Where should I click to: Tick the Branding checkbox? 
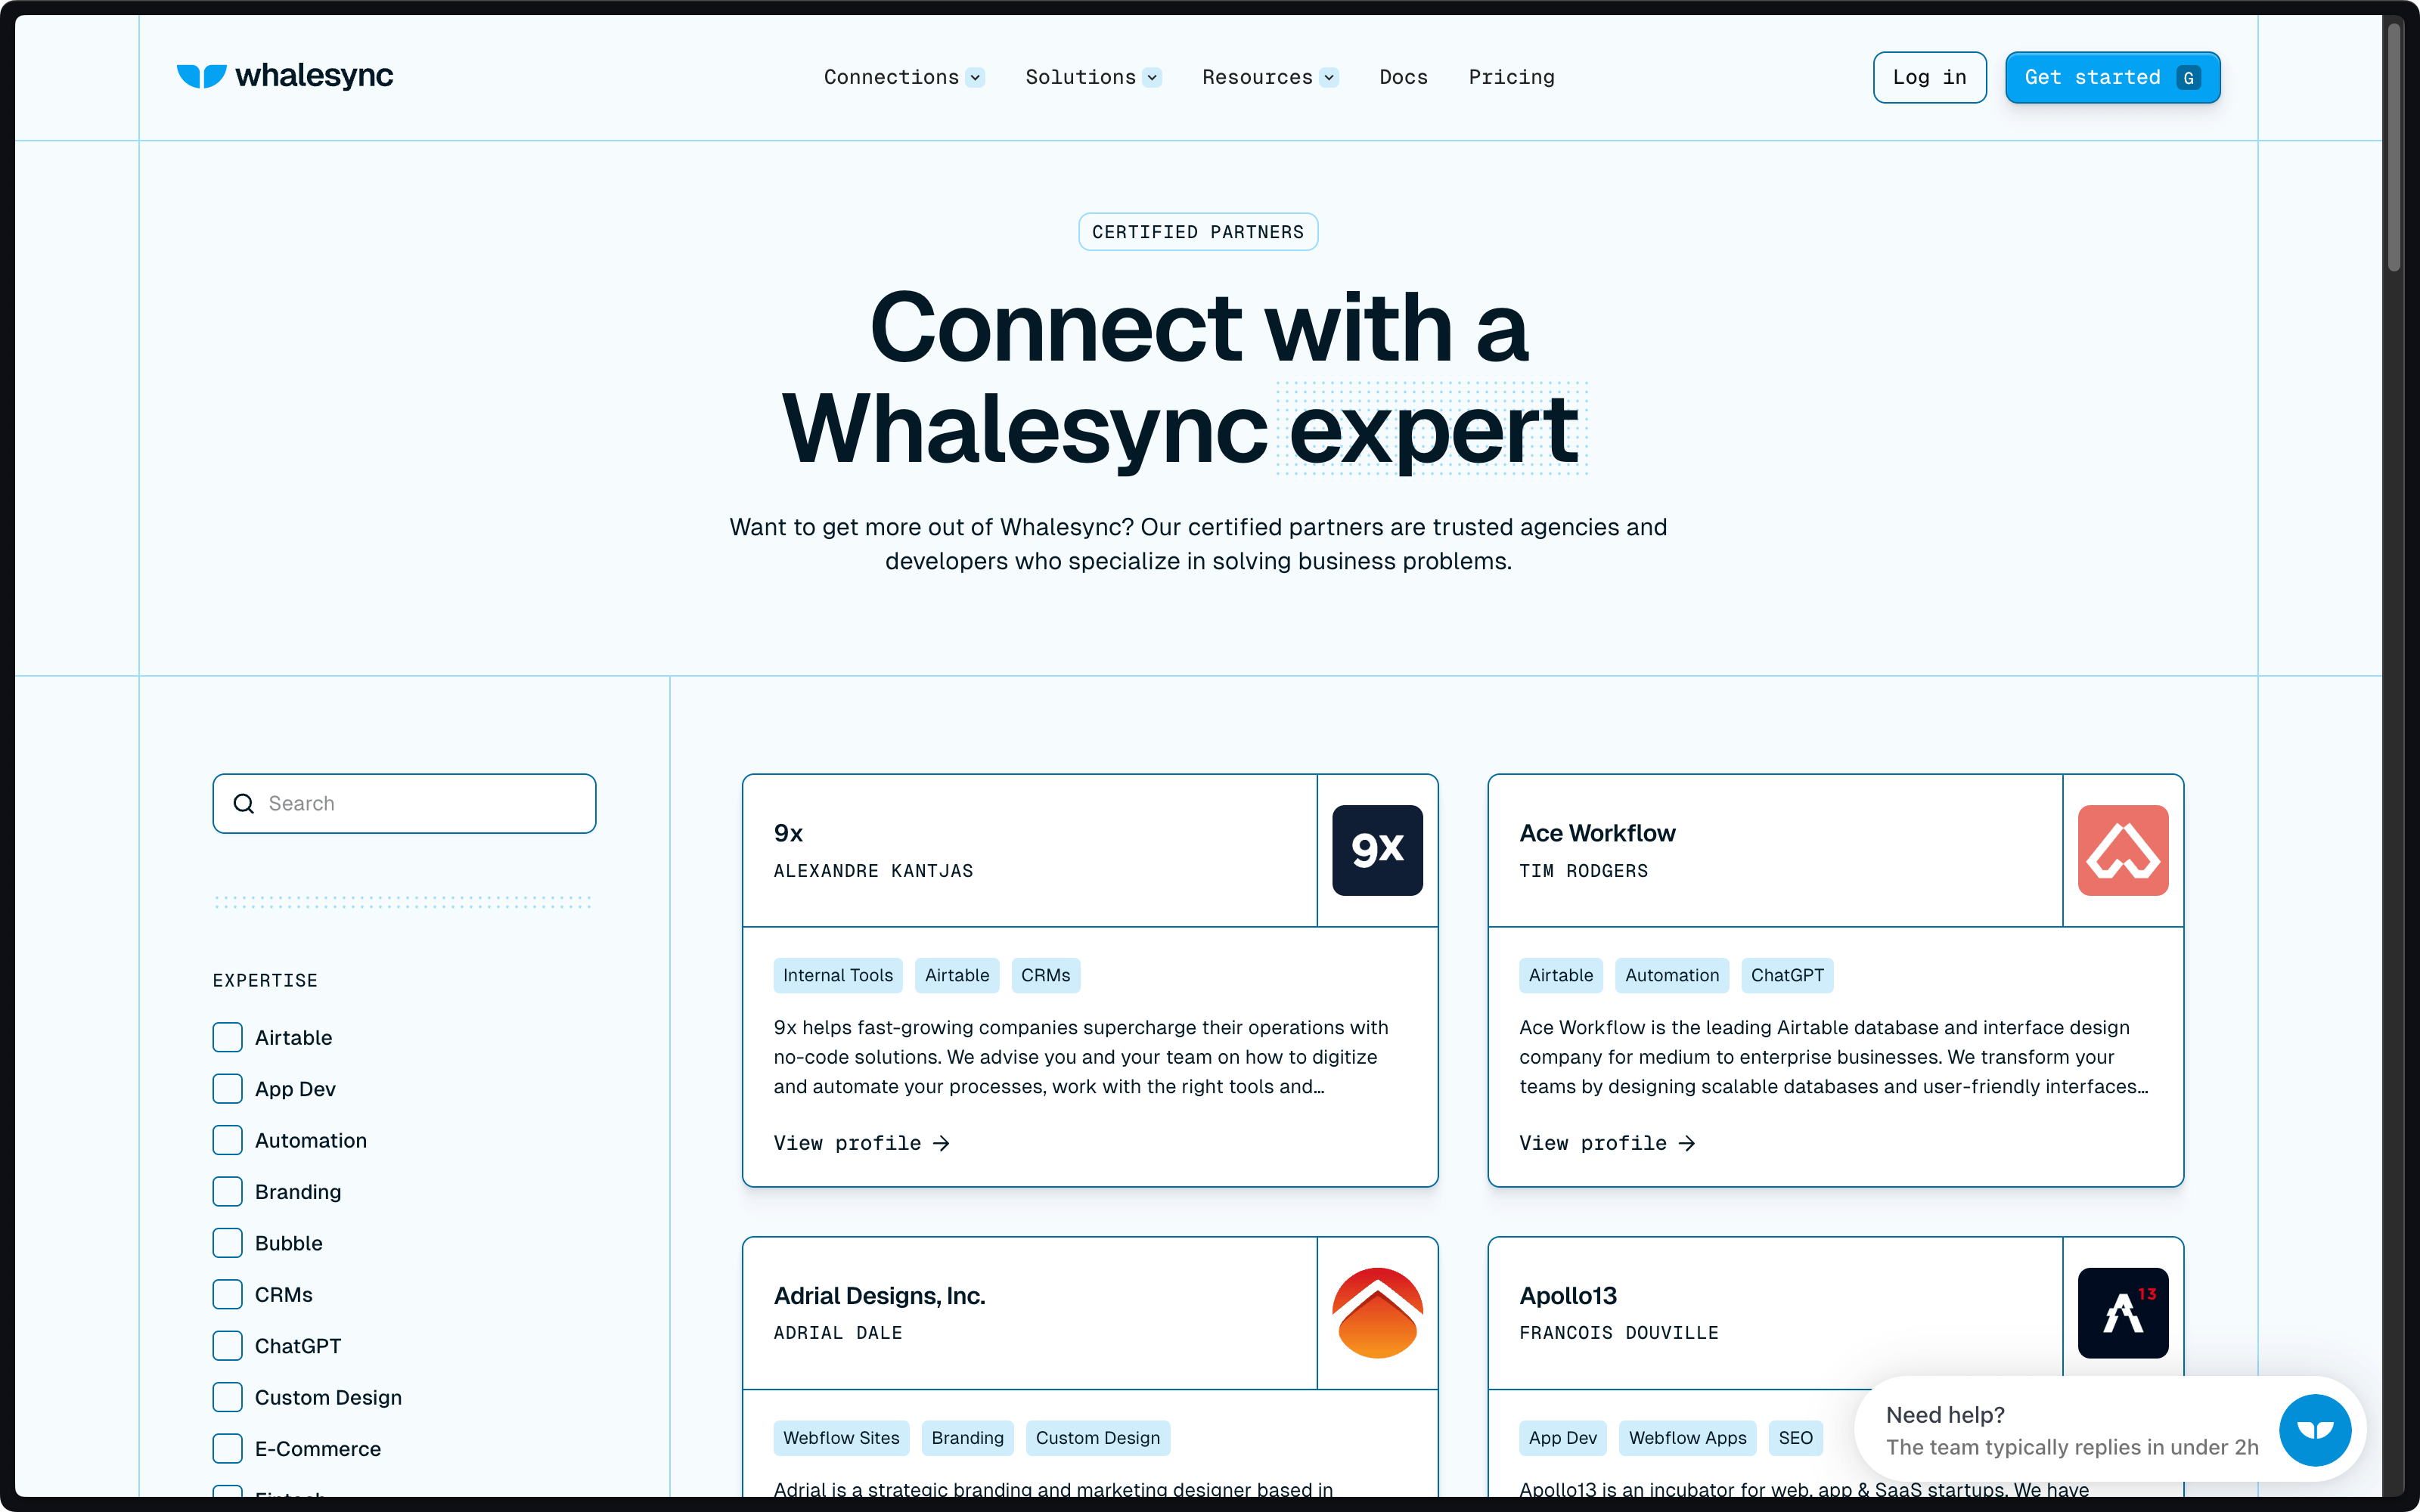(227, 1192)
